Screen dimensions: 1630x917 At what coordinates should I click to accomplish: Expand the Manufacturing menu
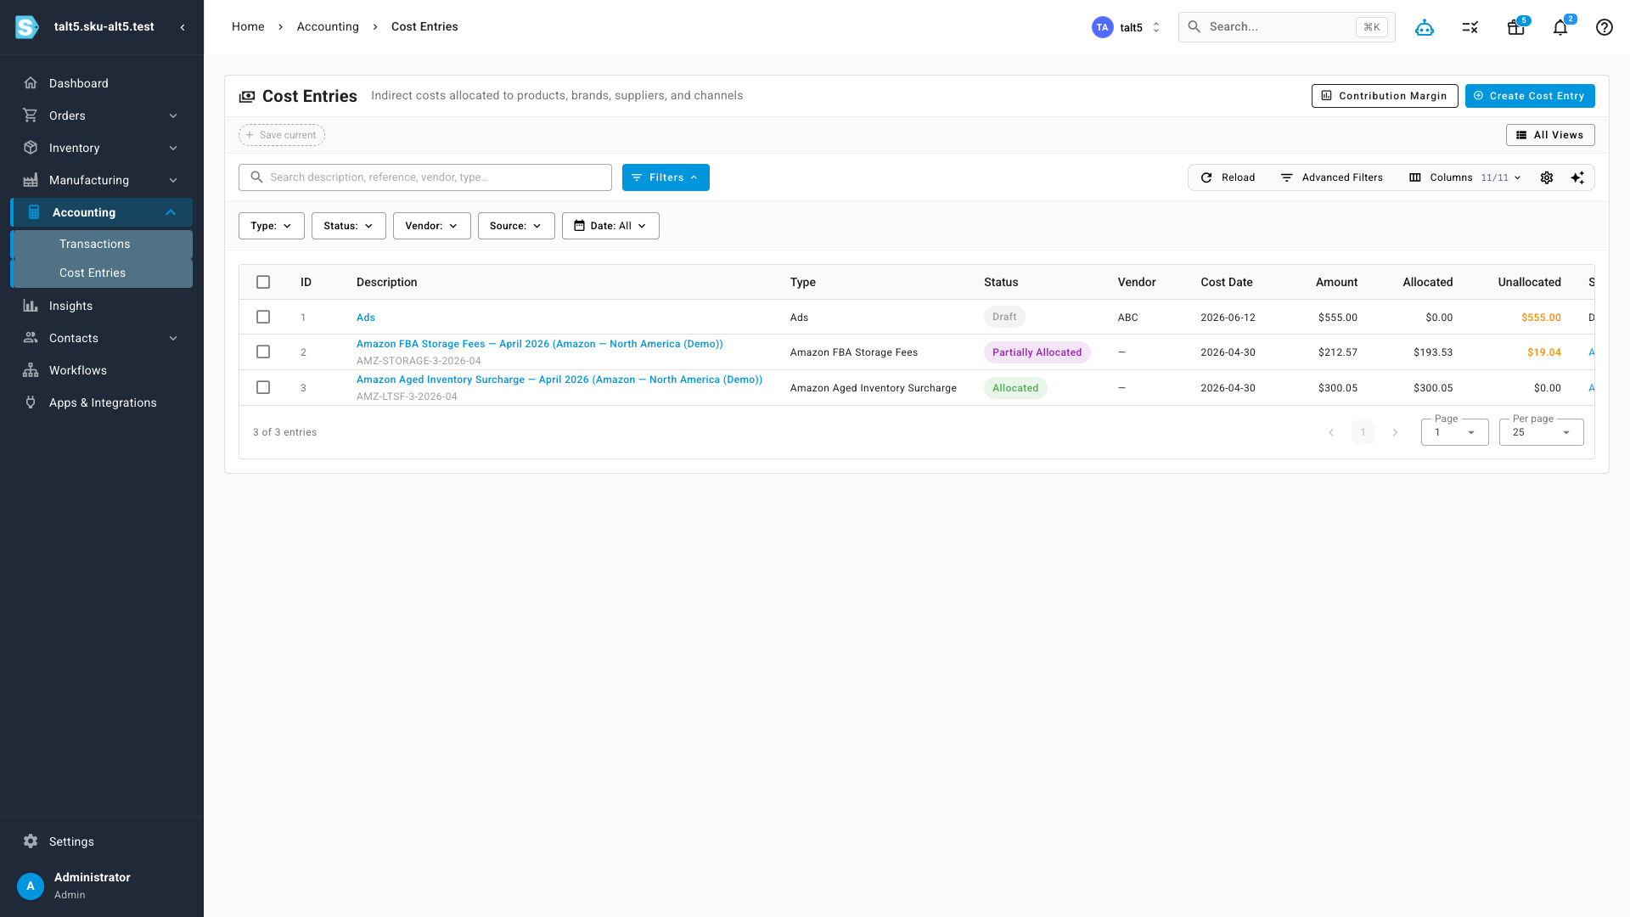(102, 180)
